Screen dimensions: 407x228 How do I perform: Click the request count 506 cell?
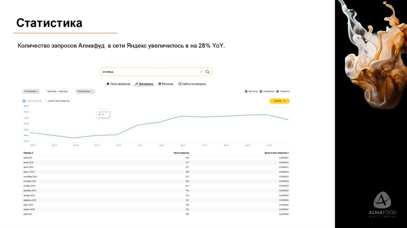[187, 172]
